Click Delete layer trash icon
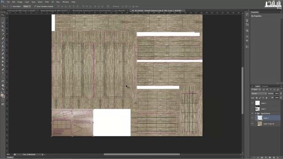 [x=278, y=157]
